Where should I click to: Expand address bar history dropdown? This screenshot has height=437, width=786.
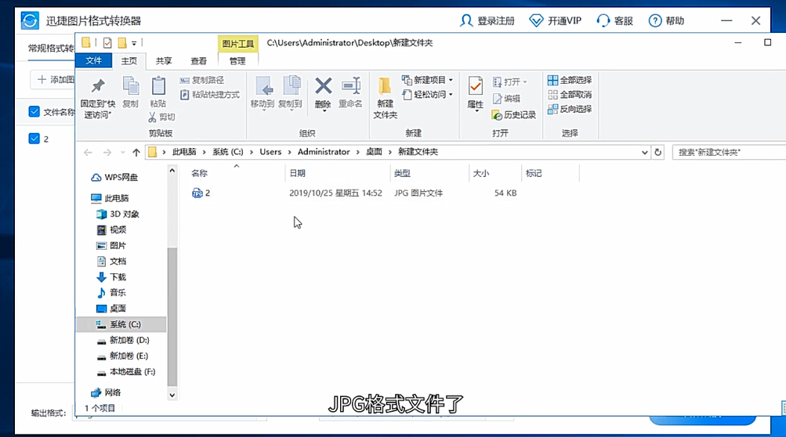tap(645, 153)
